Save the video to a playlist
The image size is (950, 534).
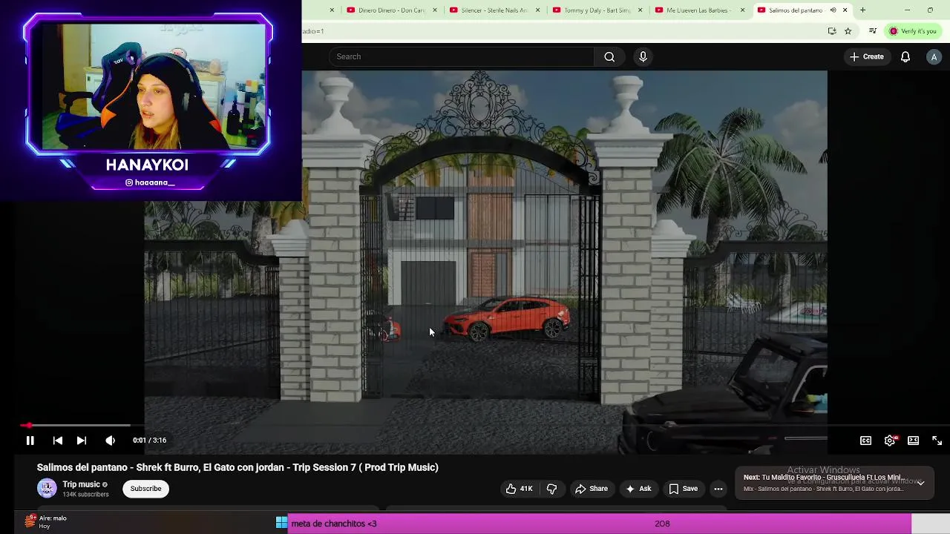[x=684, y=489]
